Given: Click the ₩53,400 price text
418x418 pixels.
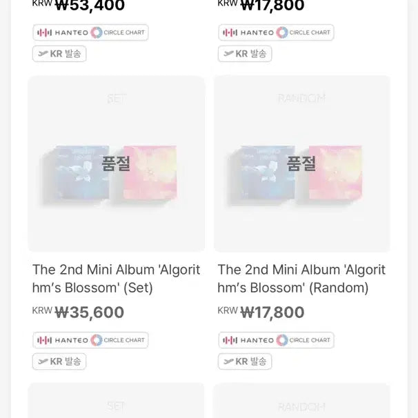Looking at the screenshot, I should [90, 6].
